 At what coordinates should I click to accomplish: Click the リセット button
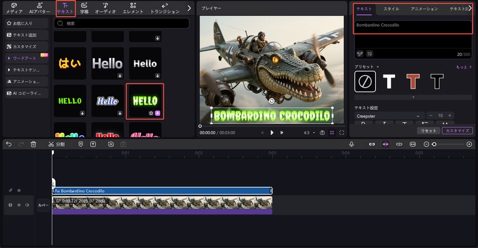428,131
